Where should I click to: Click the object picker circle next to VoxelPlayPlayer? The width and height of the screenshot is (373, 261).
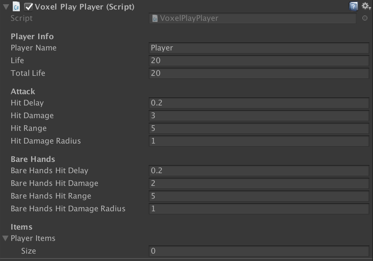365,18
